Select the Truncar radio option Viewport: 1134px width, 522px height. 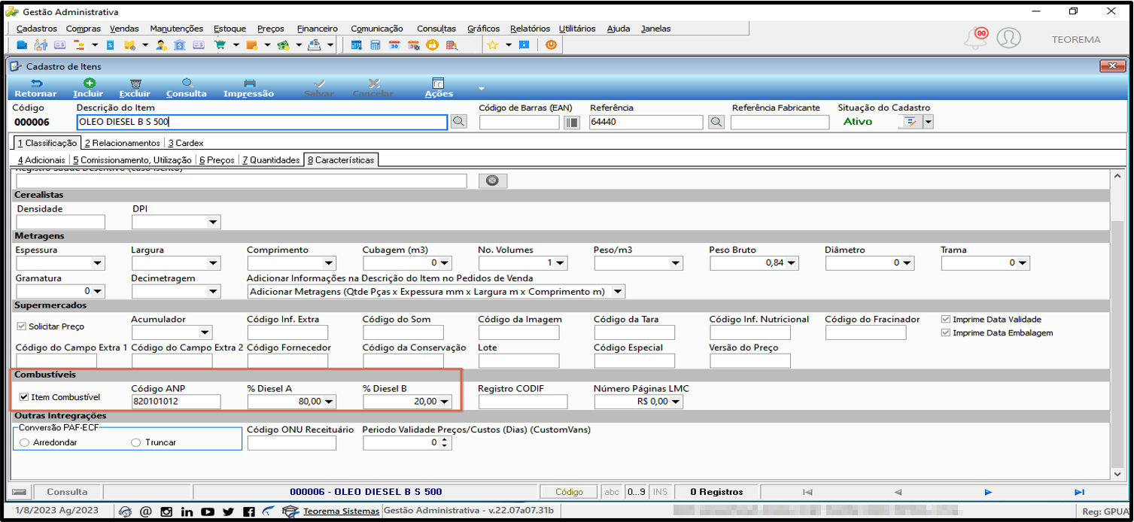click(135, 442)
